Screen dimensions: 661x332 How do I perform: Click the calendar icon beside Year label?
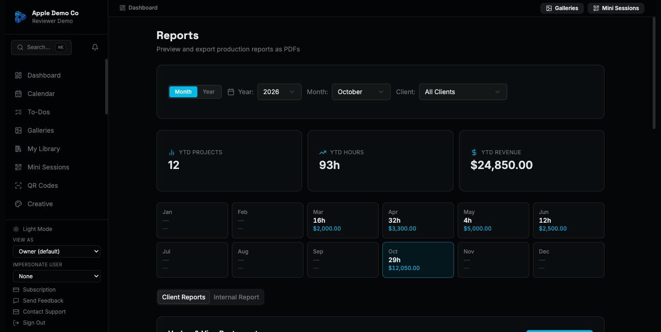pyautogui.click(x=231, y=92)
